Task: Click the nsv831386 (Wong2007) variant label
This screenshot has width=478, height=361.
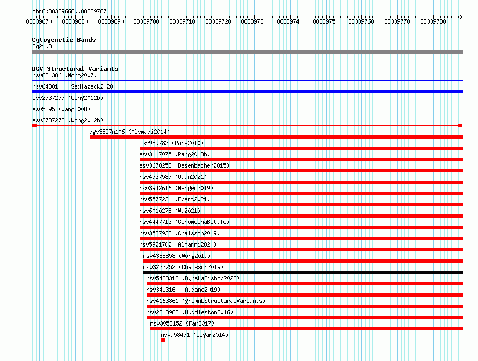Action: (x=64, y=75)
